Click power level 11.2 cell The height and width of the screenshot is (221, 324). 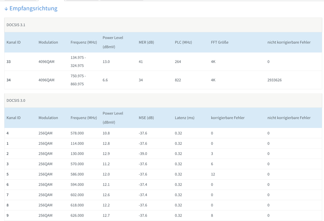[x=106, y=164]
